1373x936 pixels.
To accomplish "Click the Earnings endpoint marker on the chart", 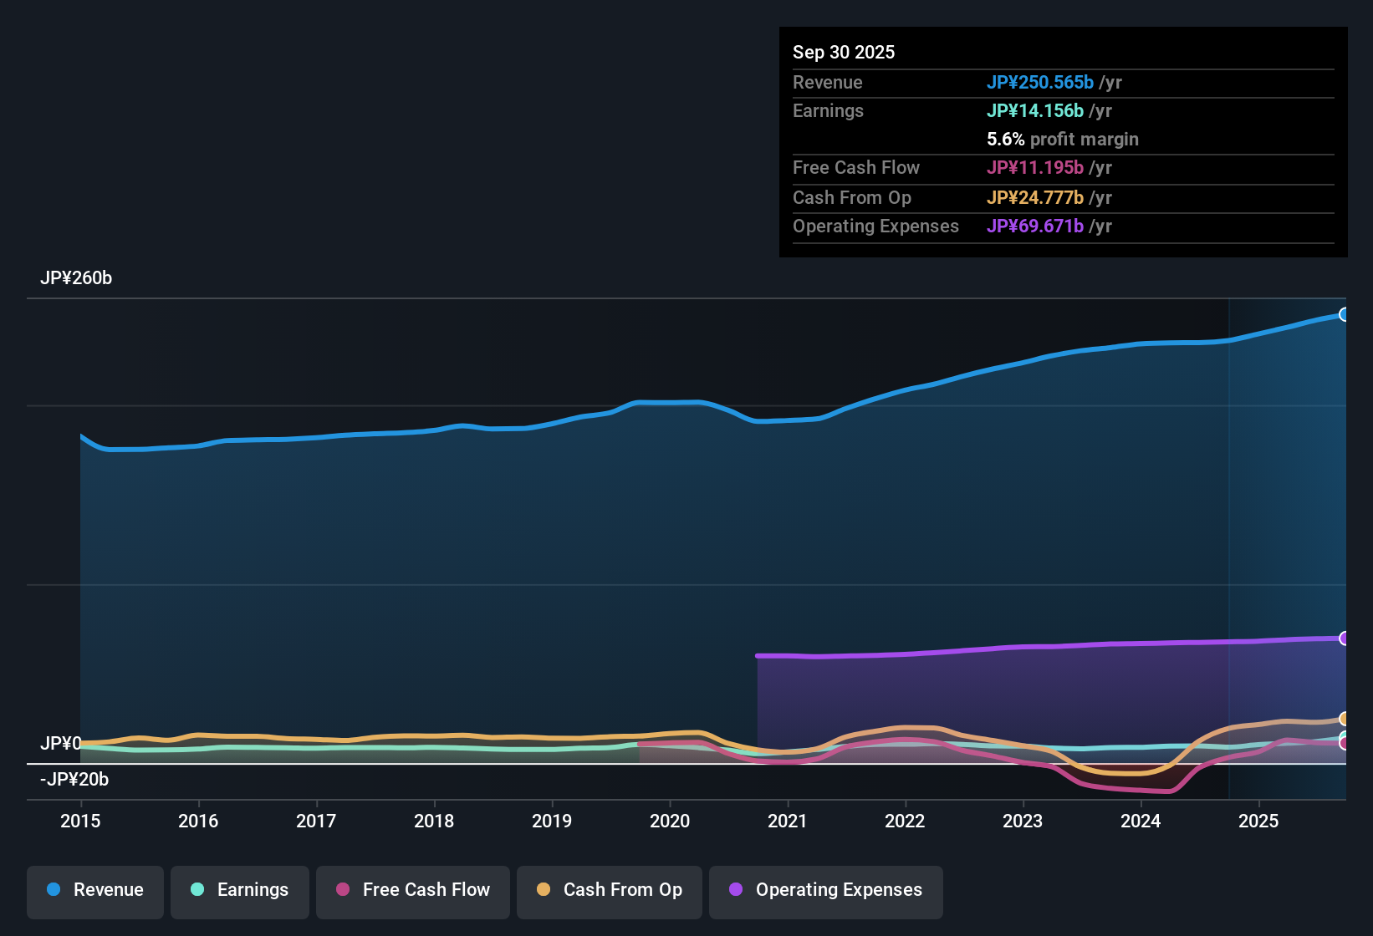I will 1343,734.
